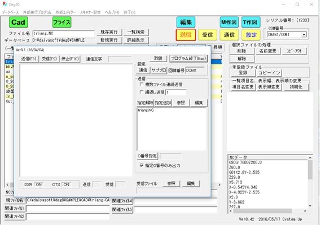Open the M作図 drawing button
The width and height of the screenshot is (321, 225).
[x=229, y=22]
